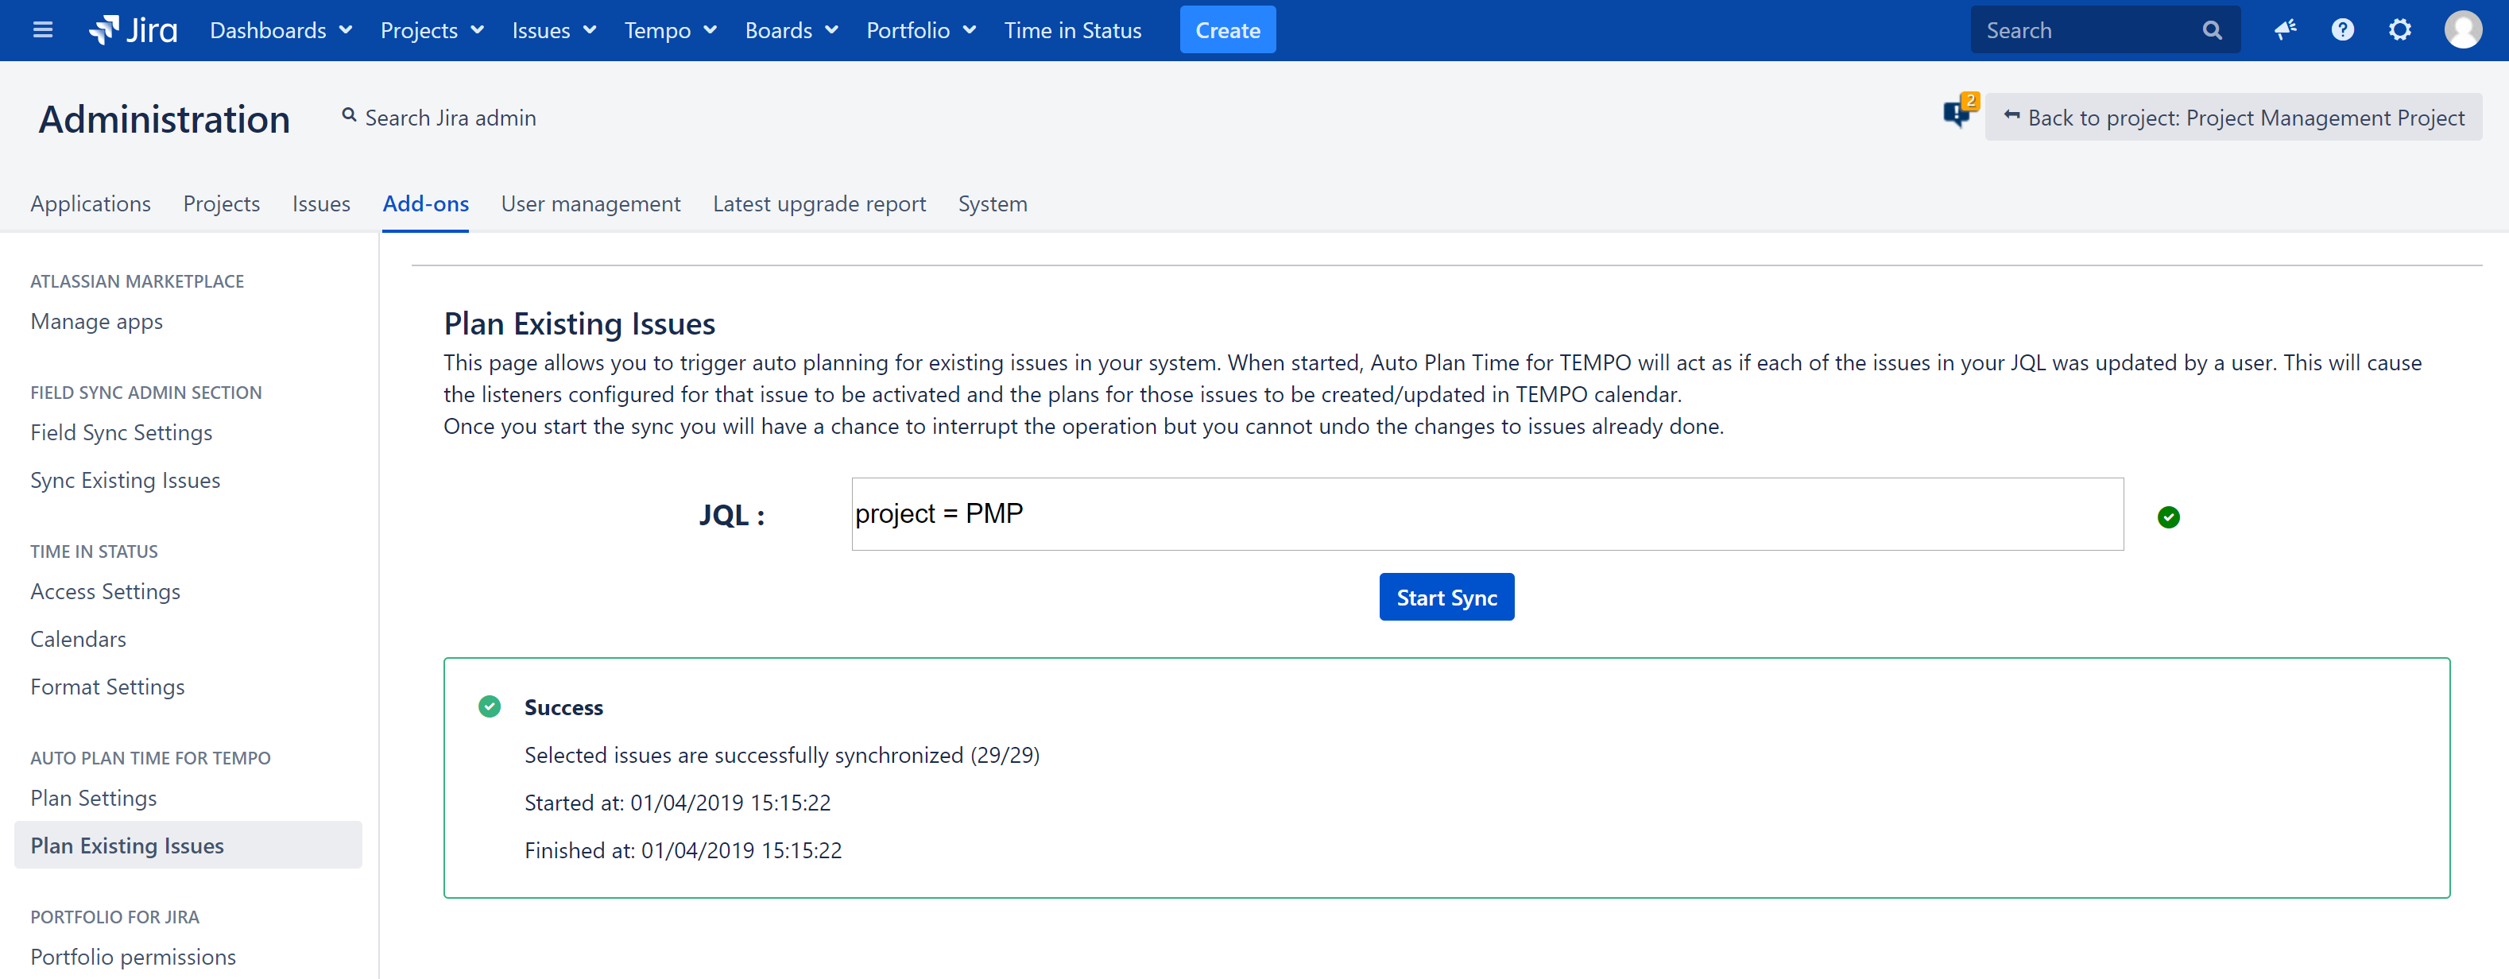Click the Jira logo

point(134,30)
